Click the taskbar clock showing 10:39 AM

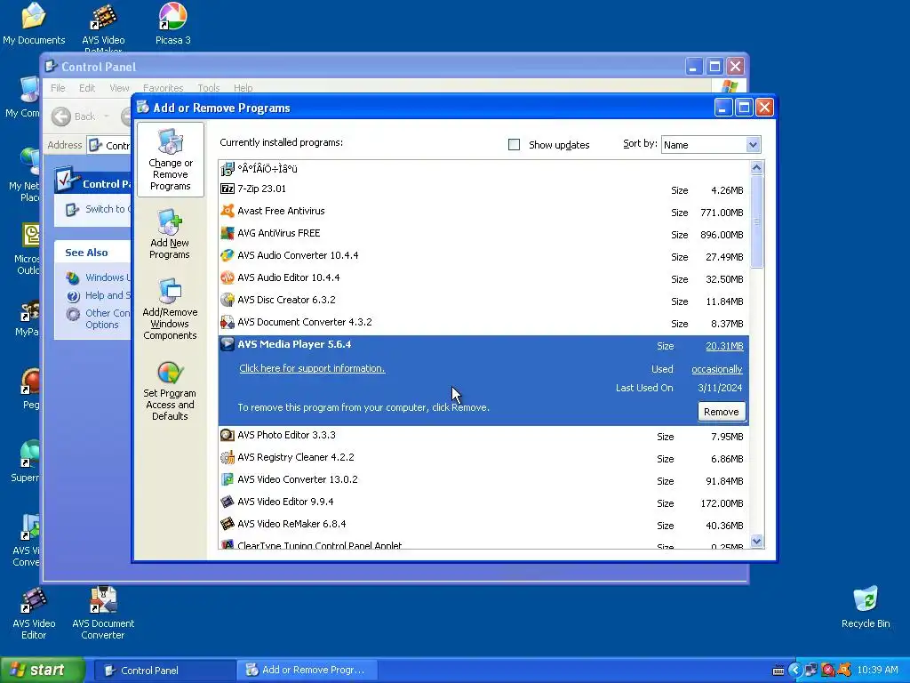tap(877, 671)
